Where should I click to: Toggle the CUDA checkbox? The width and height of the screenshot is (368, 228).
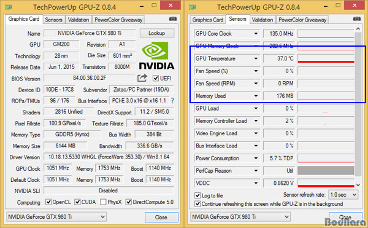(77, 202)
